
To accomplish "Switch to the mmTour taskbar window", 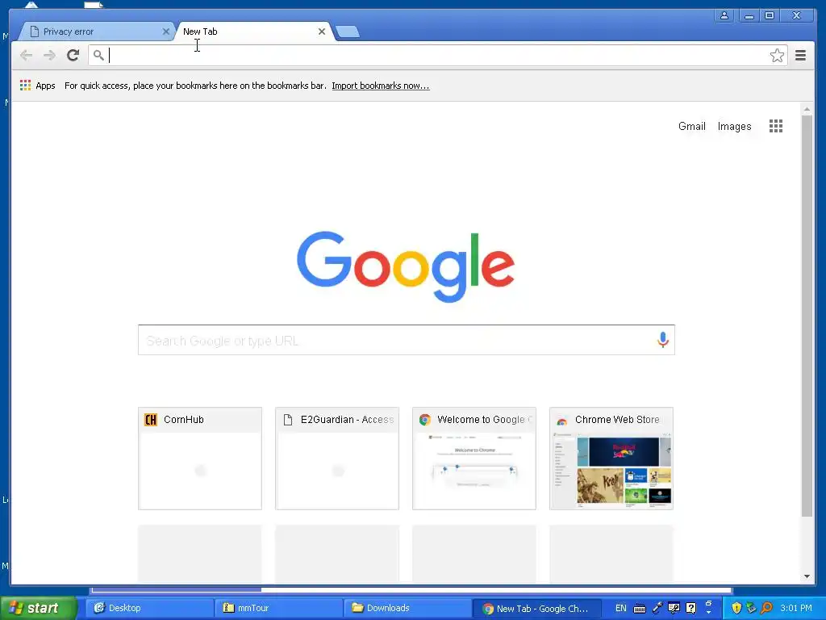I will [x=278, y=608].
